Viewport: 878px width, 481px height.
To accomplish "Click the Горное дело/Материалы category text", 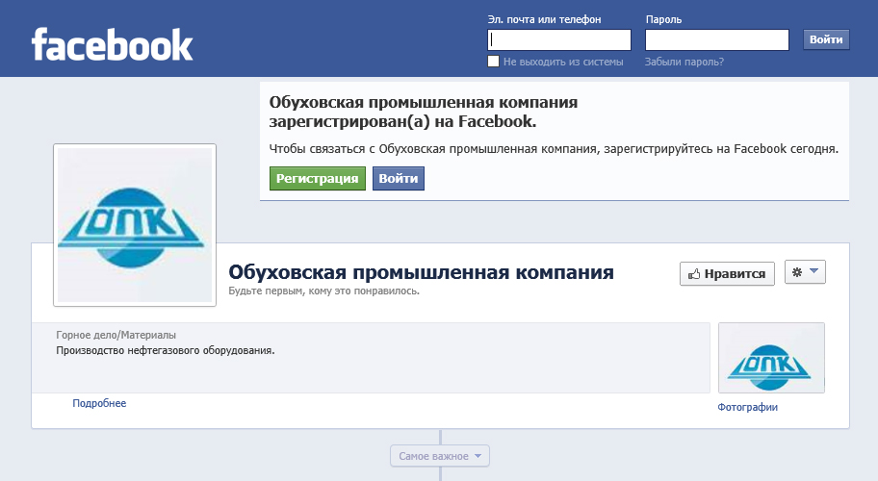I will (116, 335).
